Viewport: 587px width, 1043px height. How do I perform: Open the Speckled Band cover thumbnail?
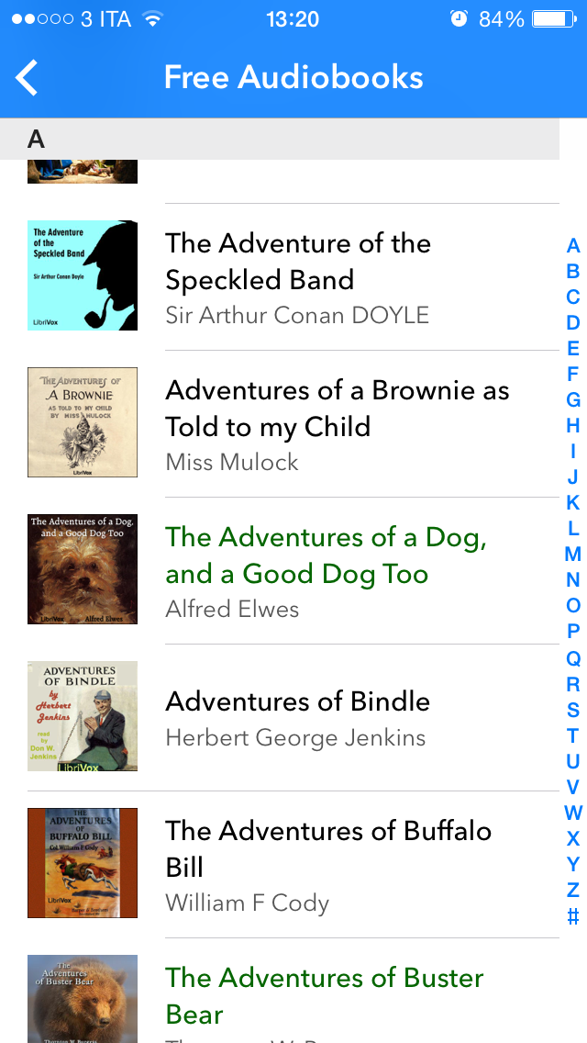83,275
